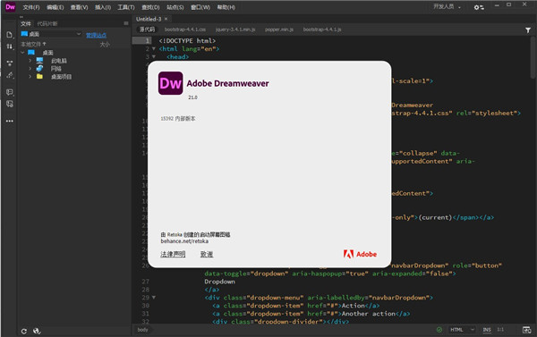Open the 窗口(W) menu
This screenshot has width=537, height=337.
(200, 7)
